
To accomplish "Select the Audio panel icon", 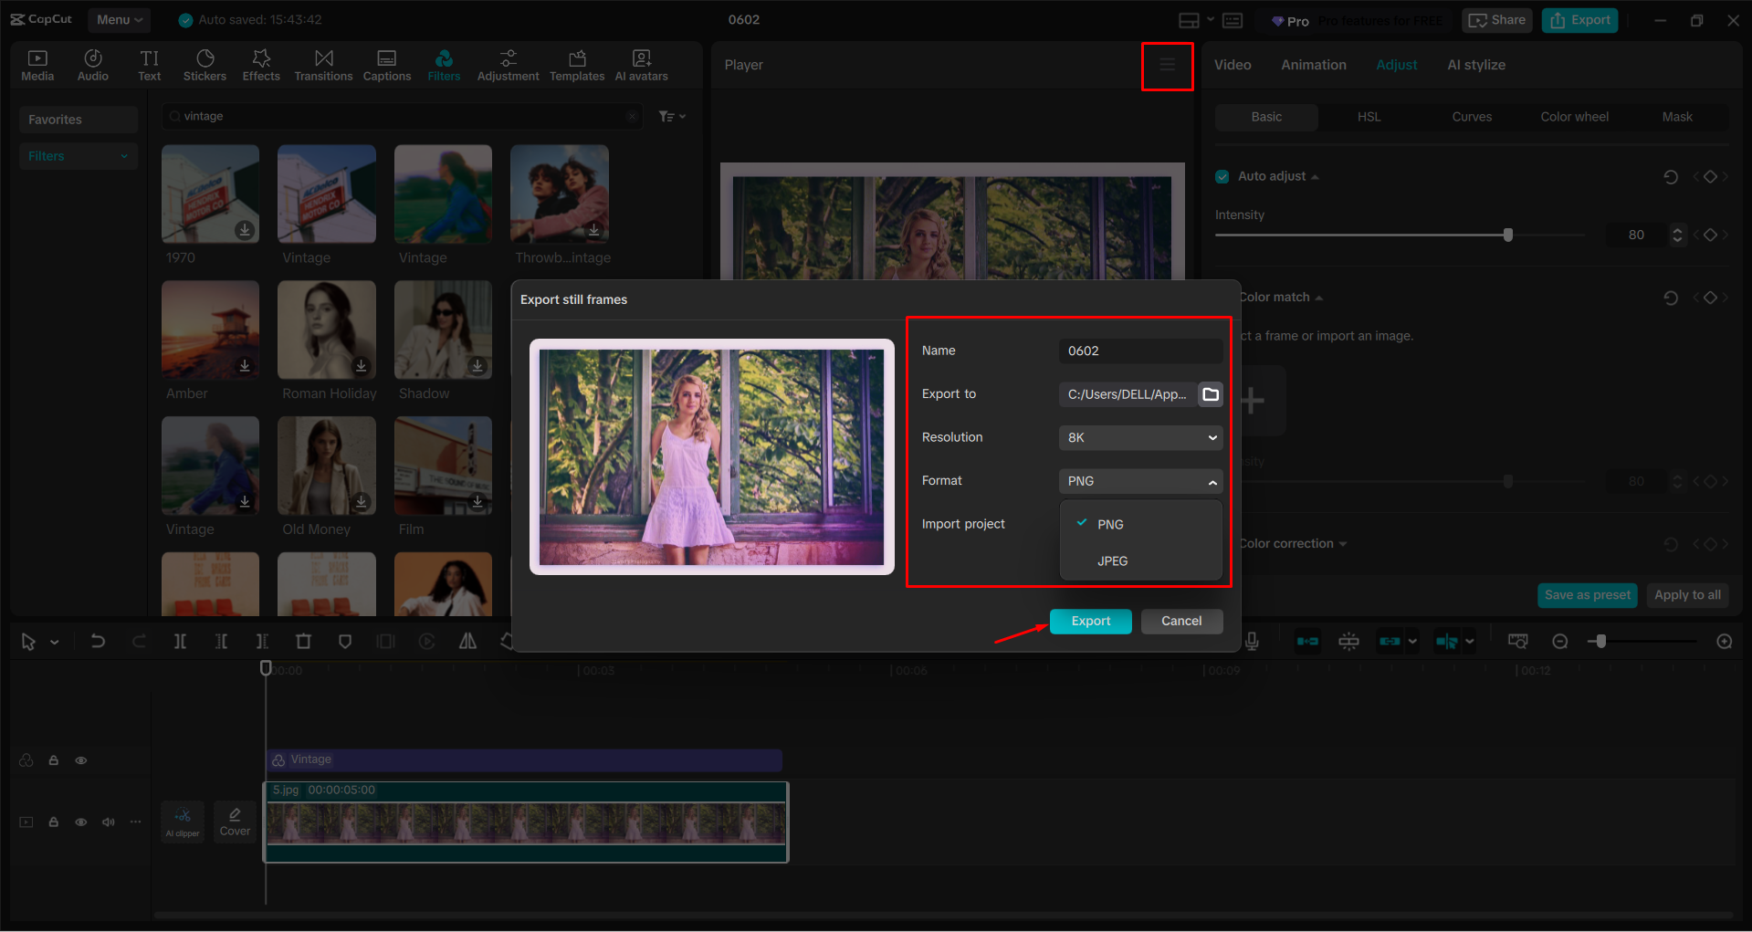I will 92,64.
